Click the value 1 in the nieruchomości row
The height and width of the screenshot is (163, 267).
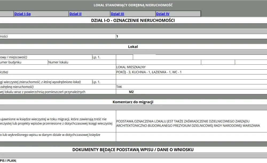tap(117, 36)
